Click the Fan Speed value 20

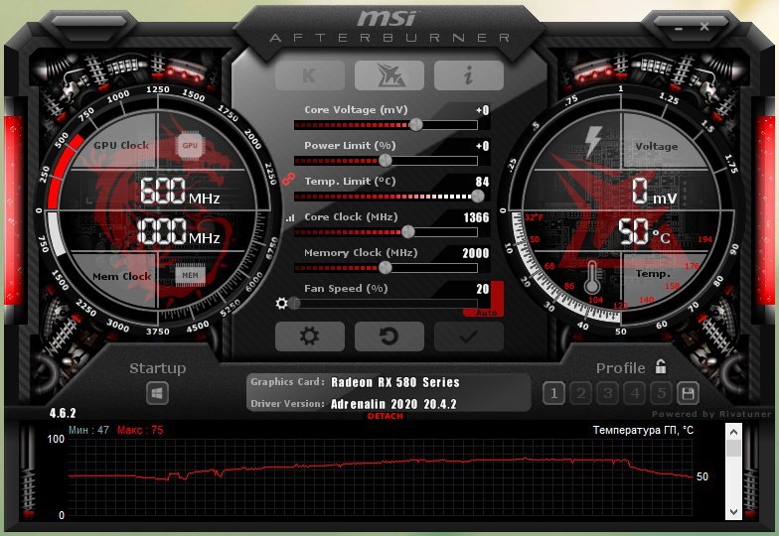(483, 289)
